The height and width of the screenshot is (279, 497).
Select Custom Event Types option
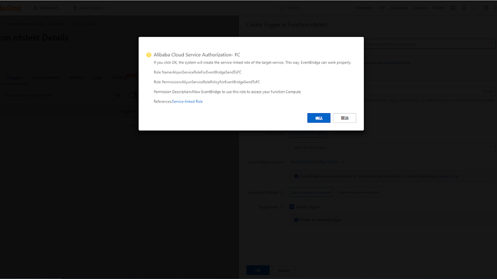(x=308, y=133)
